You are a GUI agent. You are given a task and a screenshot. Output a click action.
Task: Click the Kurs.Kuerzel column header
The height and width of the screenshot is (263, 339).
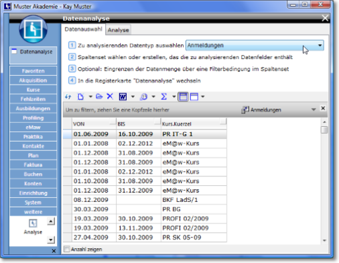[x=194, y=124]
